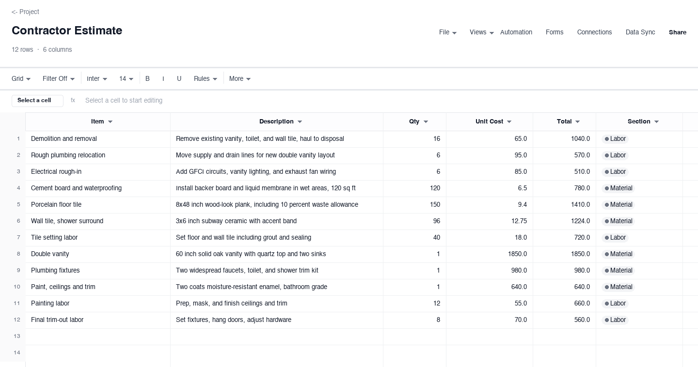Click the Material tag for Double vanity row
698x367 pixels.
click(619, 254)
